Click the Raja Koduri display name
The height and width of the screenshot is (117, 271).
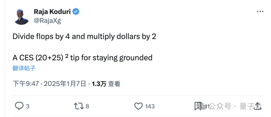pos(52,12)
